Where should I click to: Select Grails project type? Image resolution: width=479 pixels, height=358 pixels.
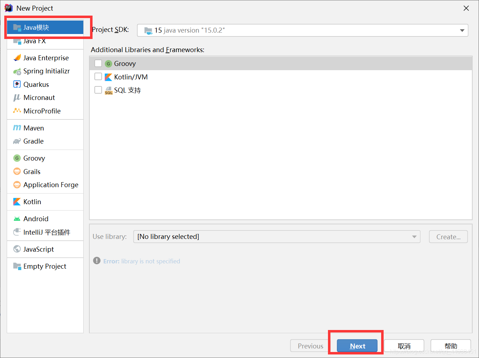pyautogui.click(x=45, y=172)
